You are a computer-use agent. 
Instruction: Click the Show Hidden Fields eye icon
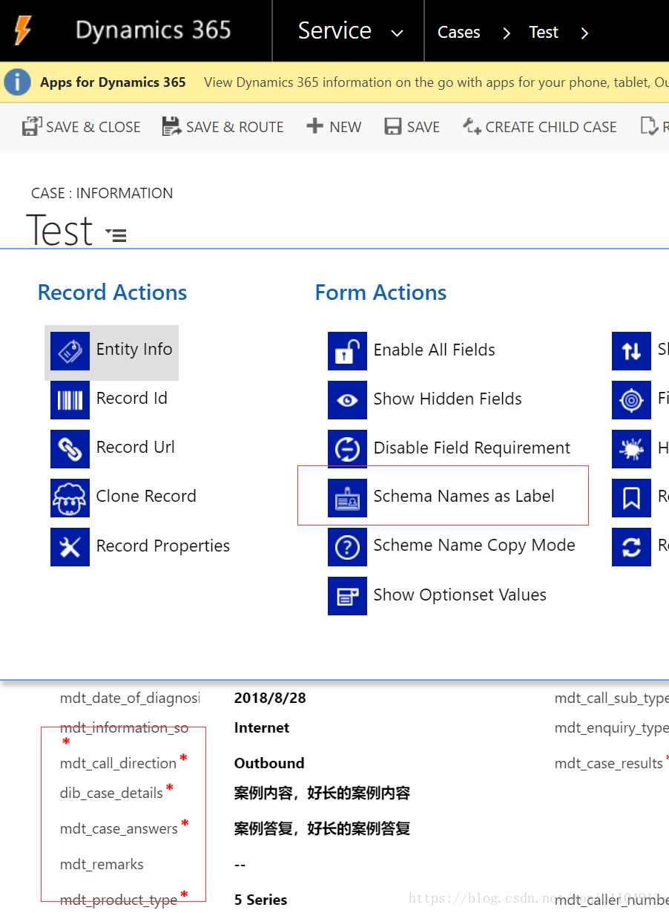pyautogui.click(x=347, y=400)
